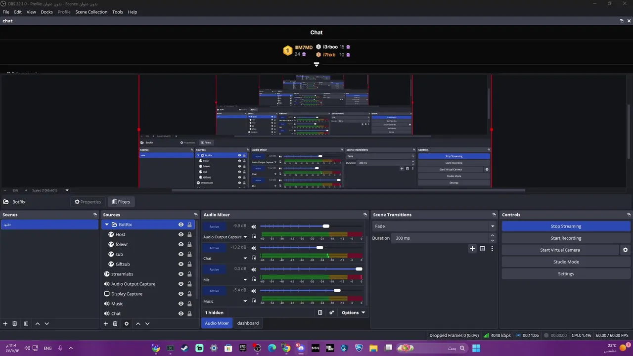This screenshot has width=633, height=356.
Task: Adjust the Music volume slider handle
Action: coord(337,290)
